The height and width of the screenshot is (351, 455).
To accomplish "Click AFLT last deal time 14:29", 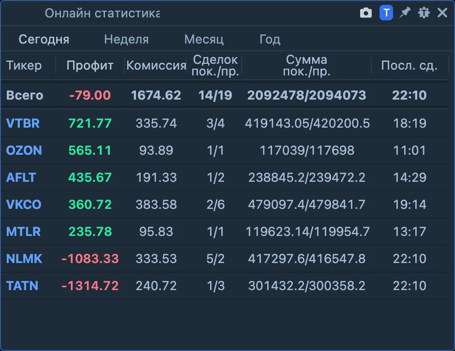I will (409, 177).
